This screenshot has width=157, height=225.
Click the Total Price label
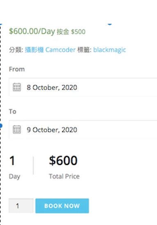tap(64, 177)
